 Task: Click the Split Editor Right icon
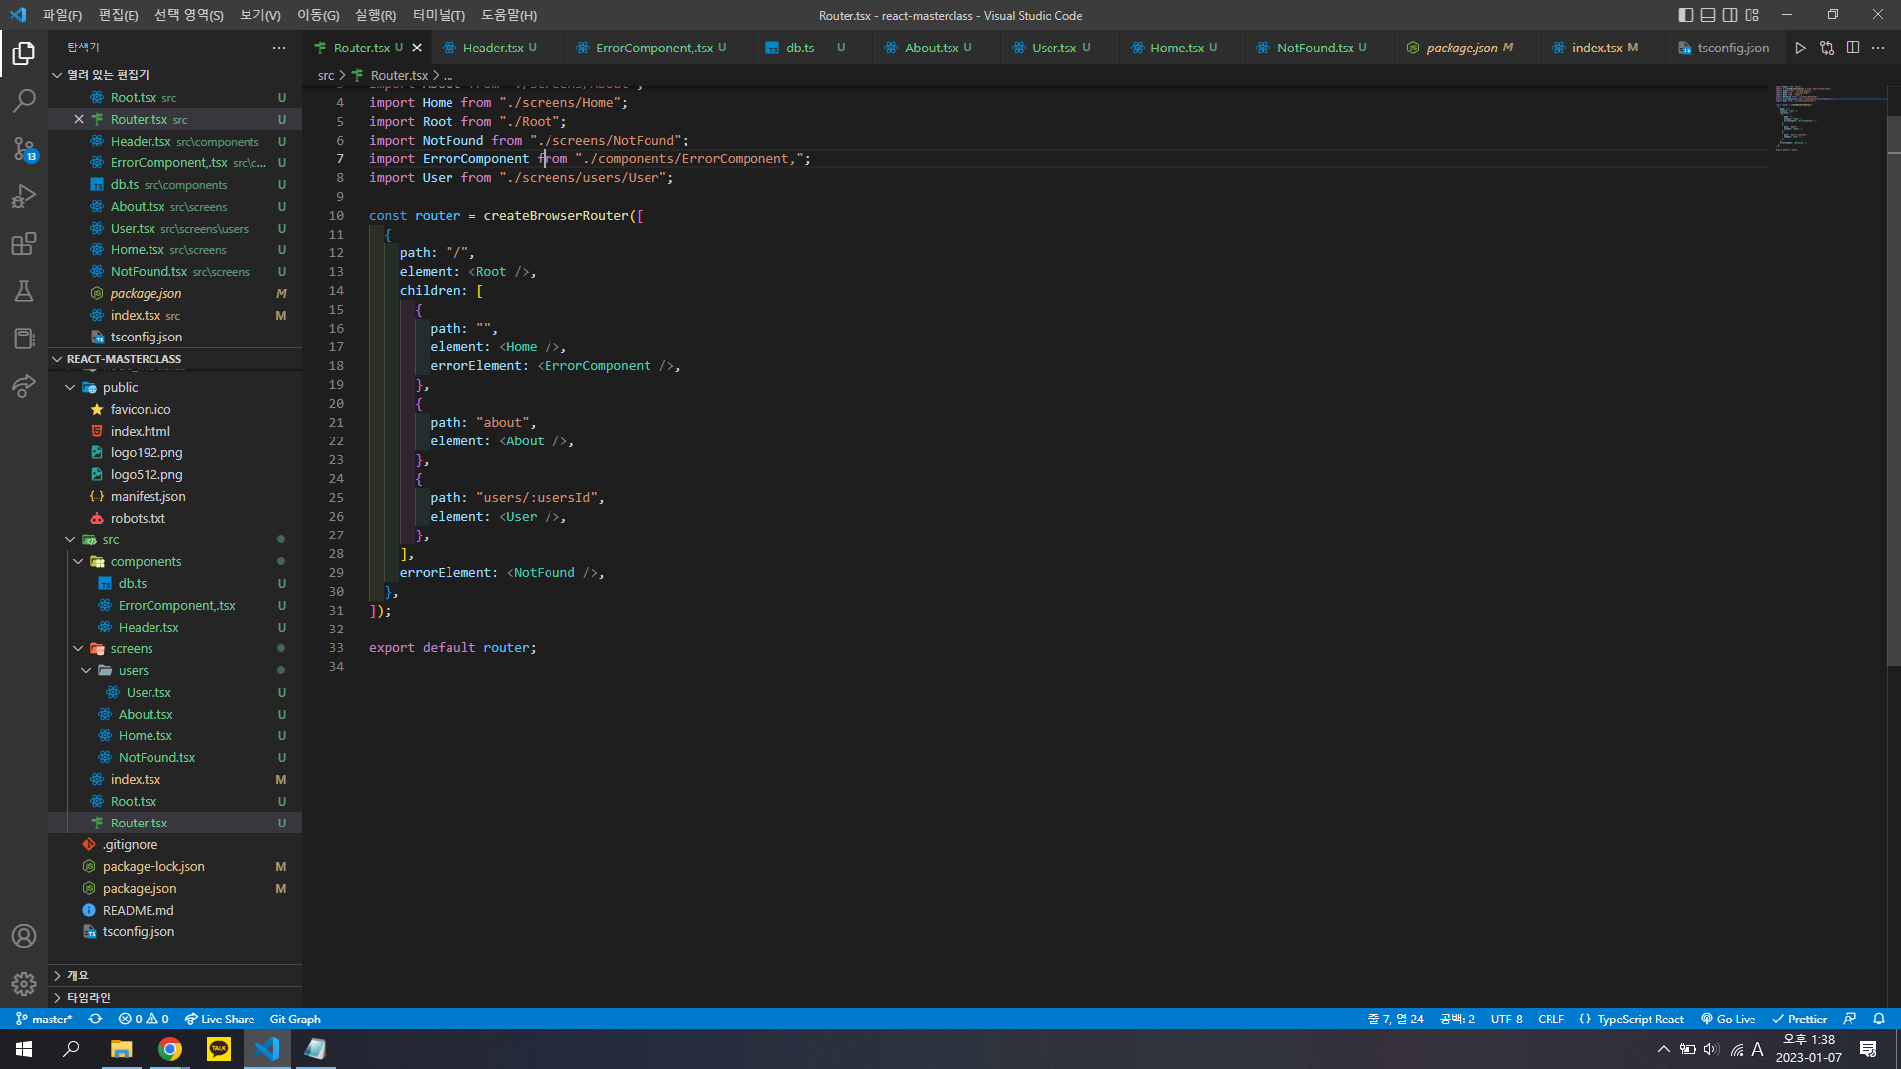pyautogui.click(x=1852, y=48)
